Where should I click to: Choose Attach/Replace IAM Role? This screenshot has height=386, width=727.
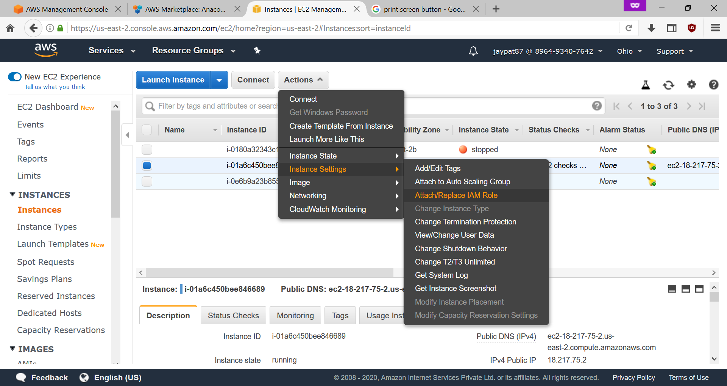476,195
